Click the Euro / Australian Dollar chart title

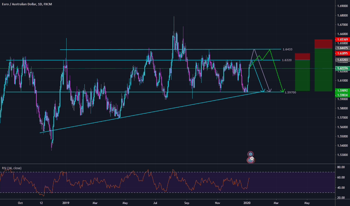[x=27, y=4]
